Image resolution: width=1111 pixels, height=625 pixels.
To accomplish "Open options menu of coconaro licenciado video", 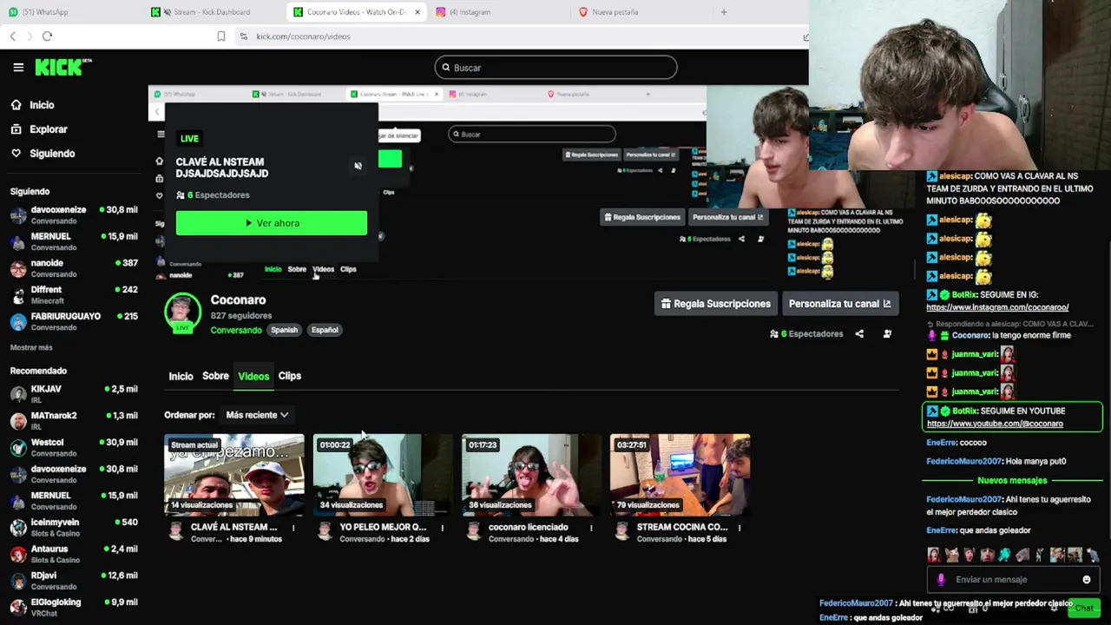I will (x=591, y=528).
